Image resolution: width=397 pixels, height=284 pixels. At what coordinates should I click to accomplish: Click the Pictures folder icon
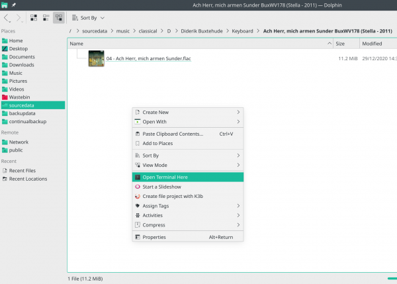coord(5,81)
